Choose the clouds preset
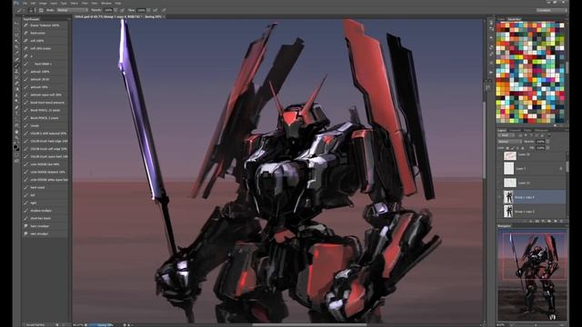 coord(45,125)
